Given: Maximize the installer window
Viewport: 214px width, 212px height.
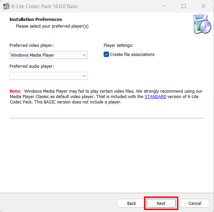Looking at the screenshot, I should [x=184, y=6].
